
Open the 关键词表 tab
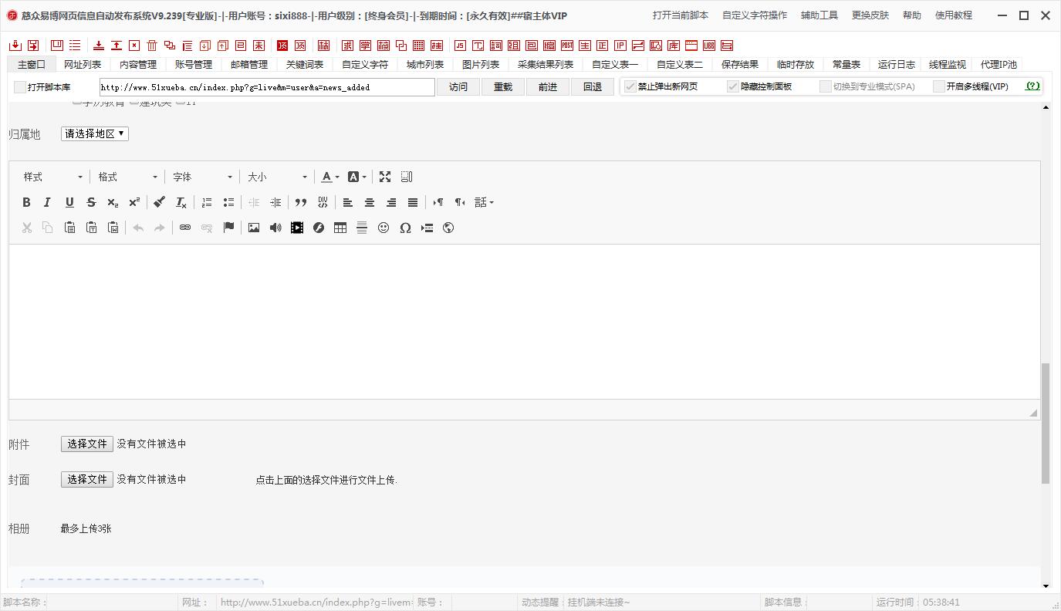coord(305,65)
